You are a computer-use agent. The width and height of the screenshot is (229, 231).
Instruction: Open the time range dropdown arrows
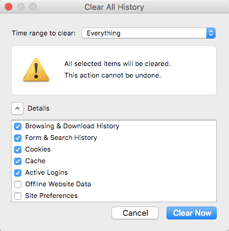tap(211, 33)
